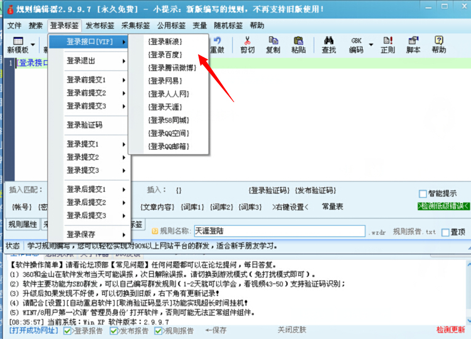The image size is (471, 339).
Task: Open the 变量 menu
Action: point(200,26)
